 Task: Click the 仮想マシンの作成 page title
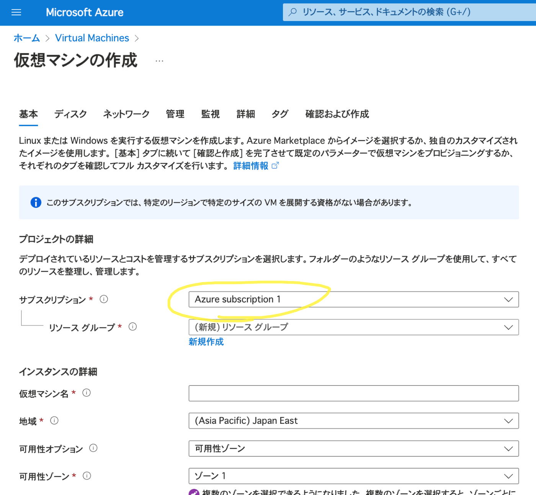76,60
